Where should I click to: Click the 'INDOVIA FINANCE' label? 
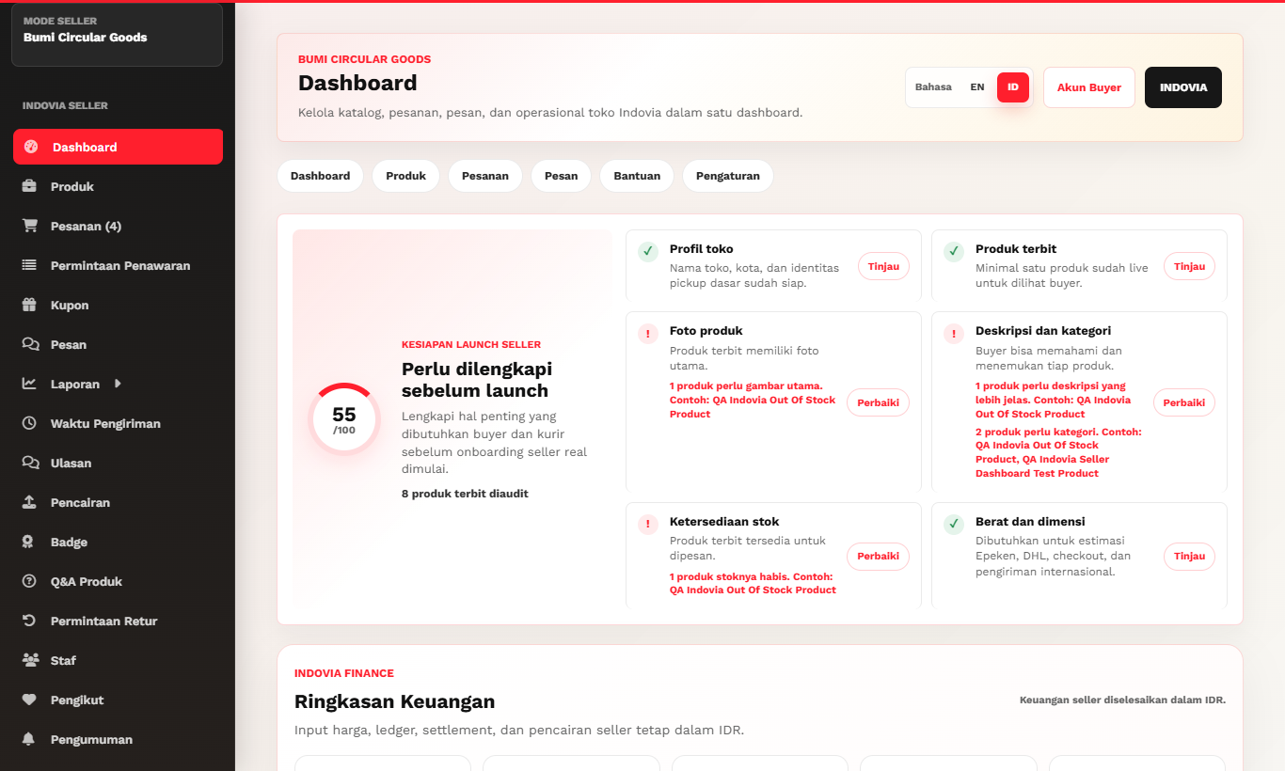(344, 673)
